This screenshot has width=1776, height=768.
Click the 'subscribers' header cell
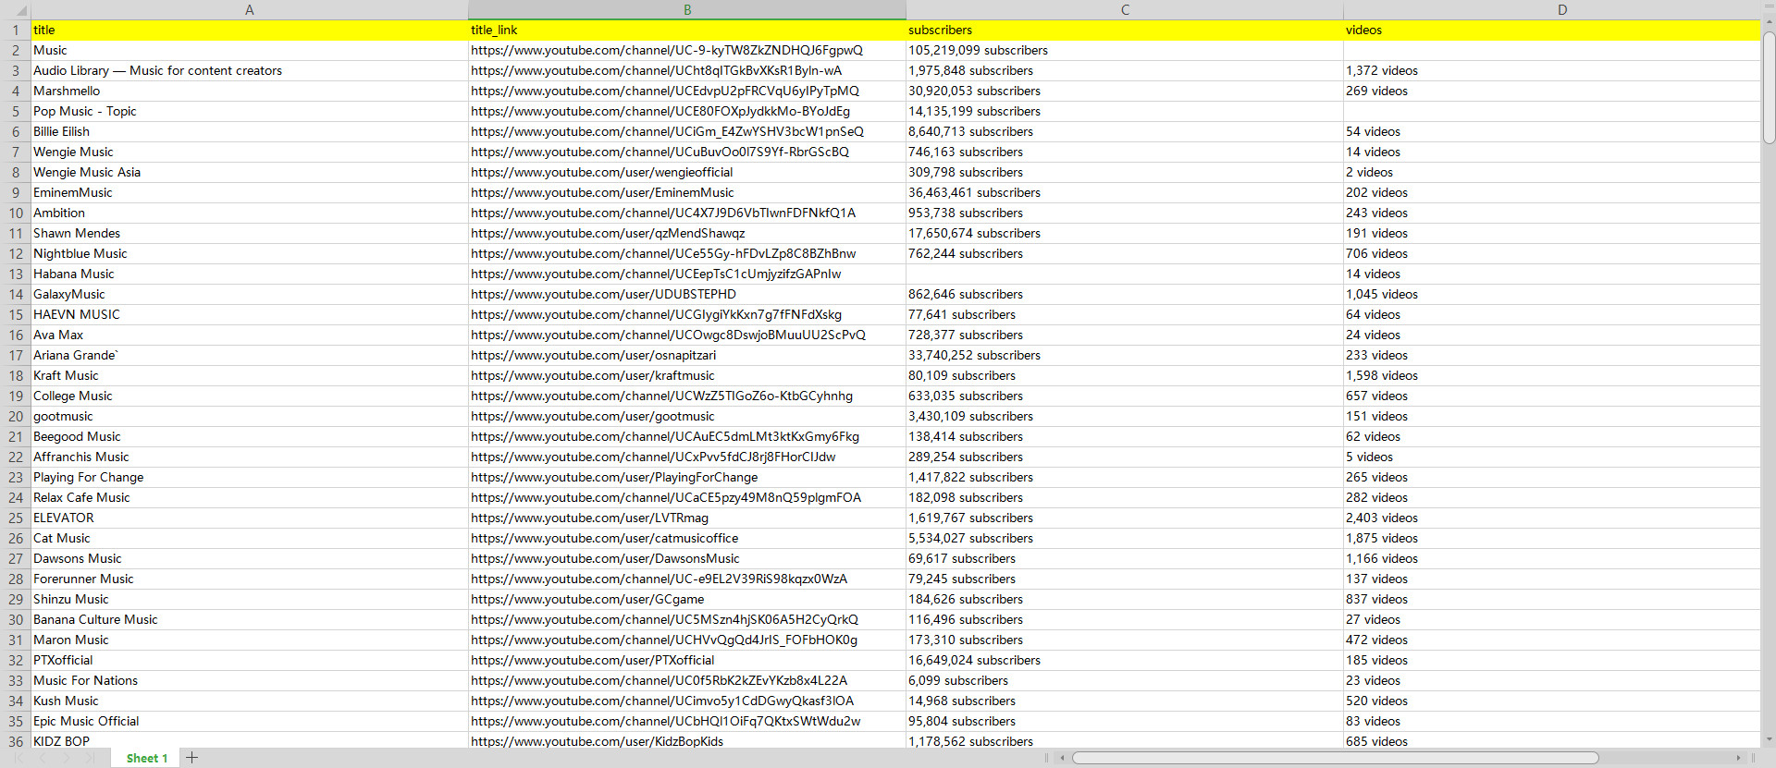(1125, 30)
